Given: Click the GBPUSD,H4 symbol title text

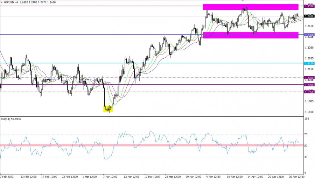Looking at the screenshot, I should click(13, 2).
